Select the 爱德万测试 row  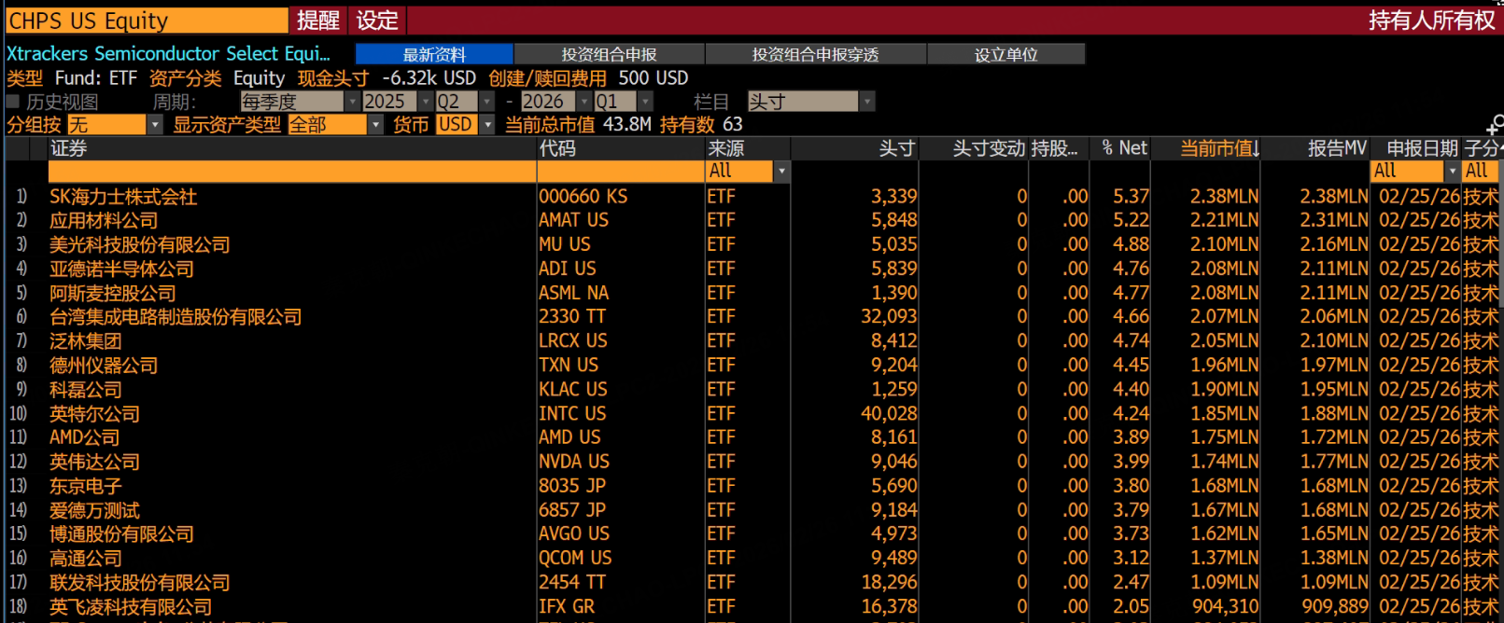(752, 510)
